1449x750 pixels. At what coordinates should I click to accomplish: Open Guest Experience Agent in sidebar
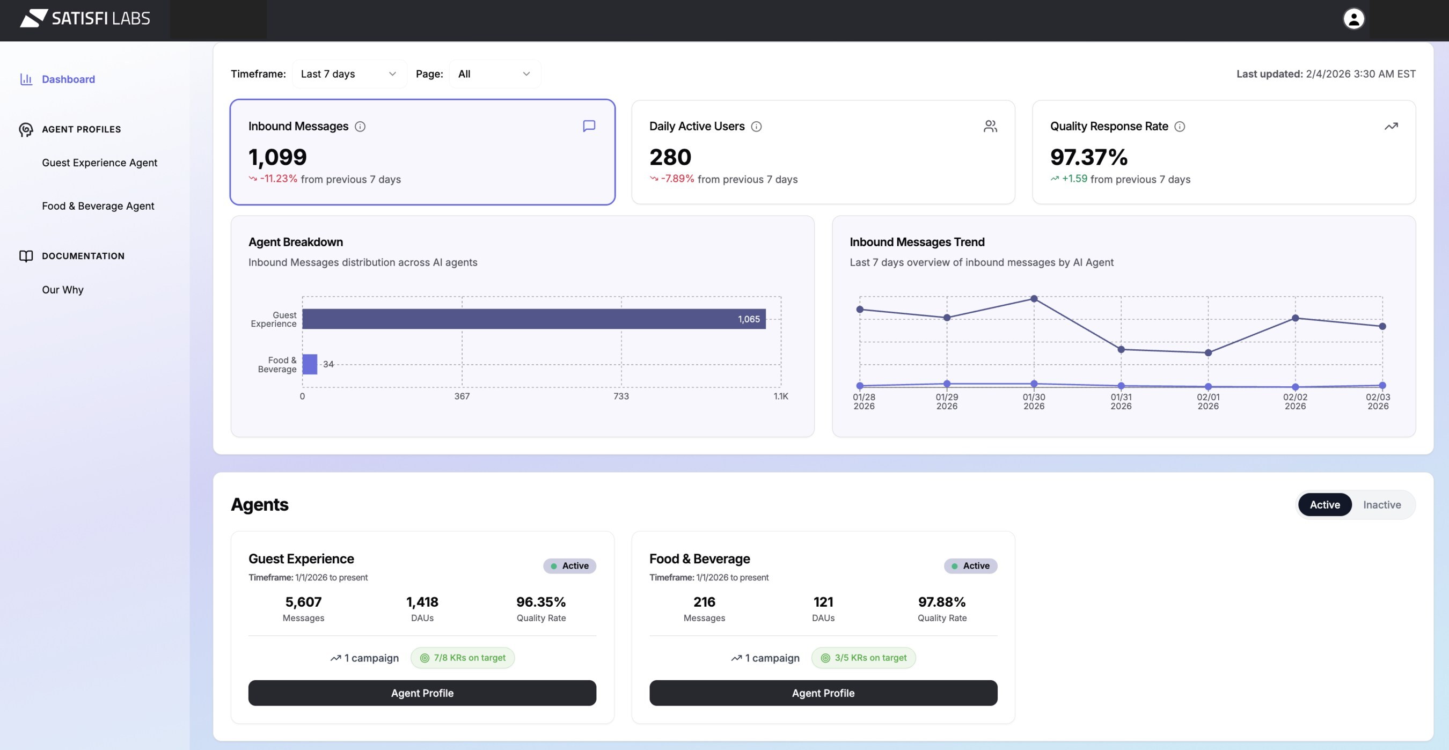[100, 163]
